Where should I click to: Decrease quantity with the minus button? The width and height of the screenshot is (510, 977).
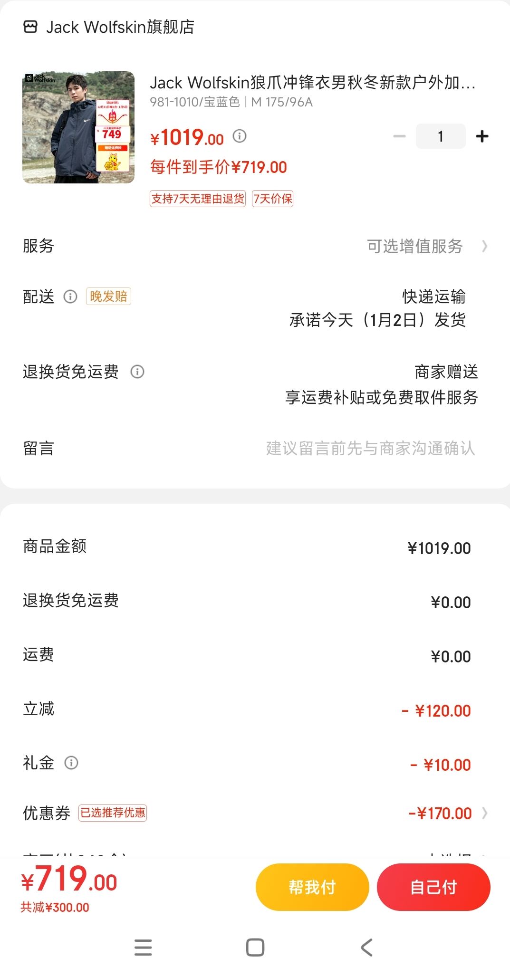[399, 136]
